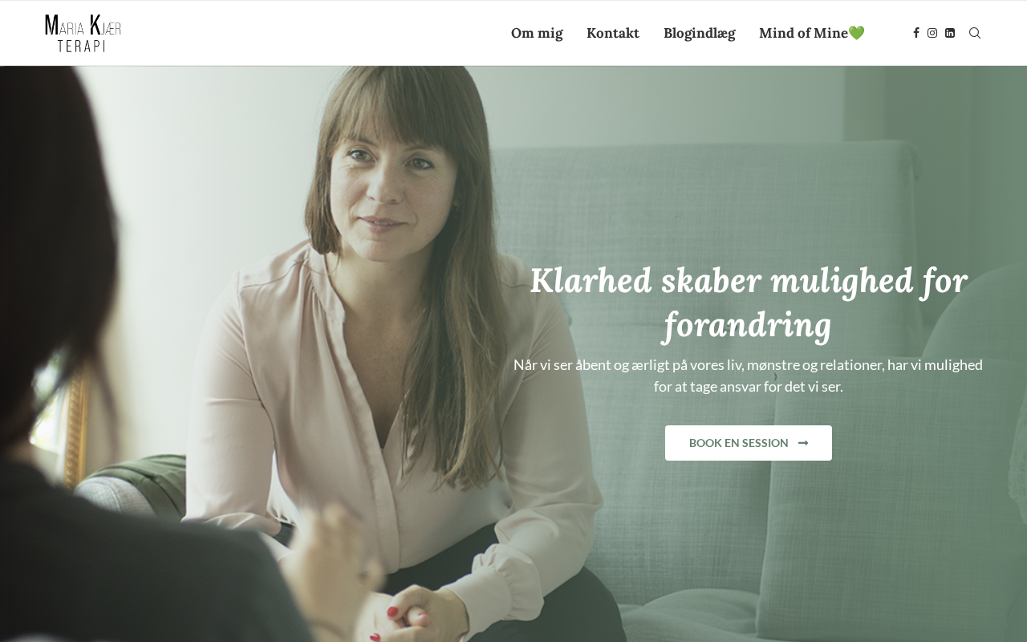Viewport: 1027px width, 642px height.
Task: Go to the Kontakt page
Action: (x=613, y=33)
